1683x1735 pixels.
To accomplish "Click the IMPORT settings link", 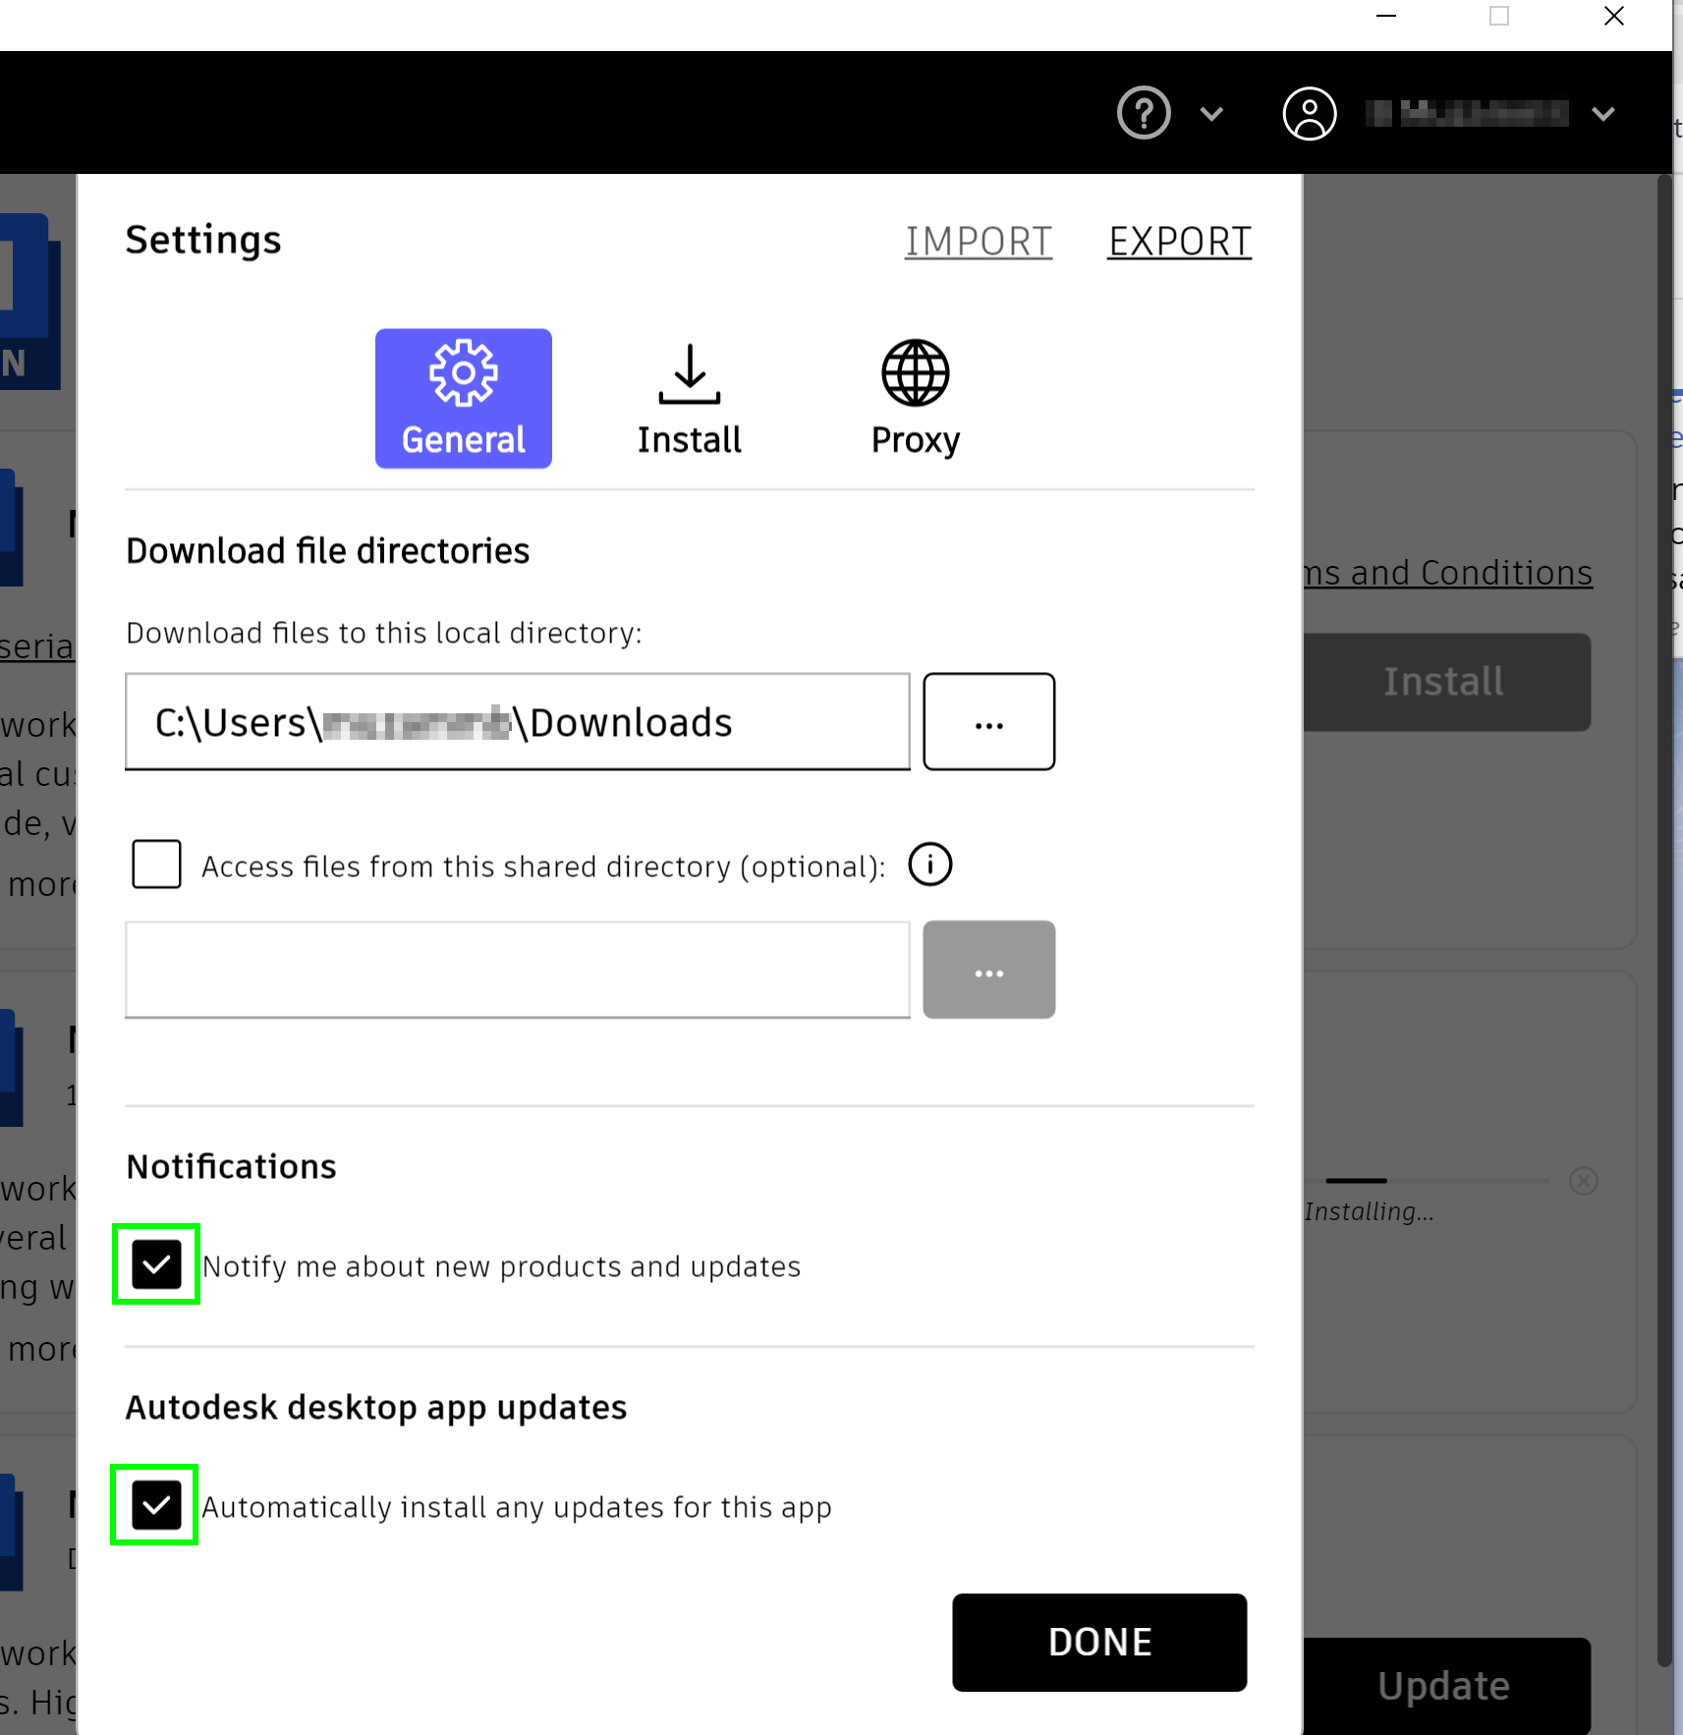I will tap(979, 242).
